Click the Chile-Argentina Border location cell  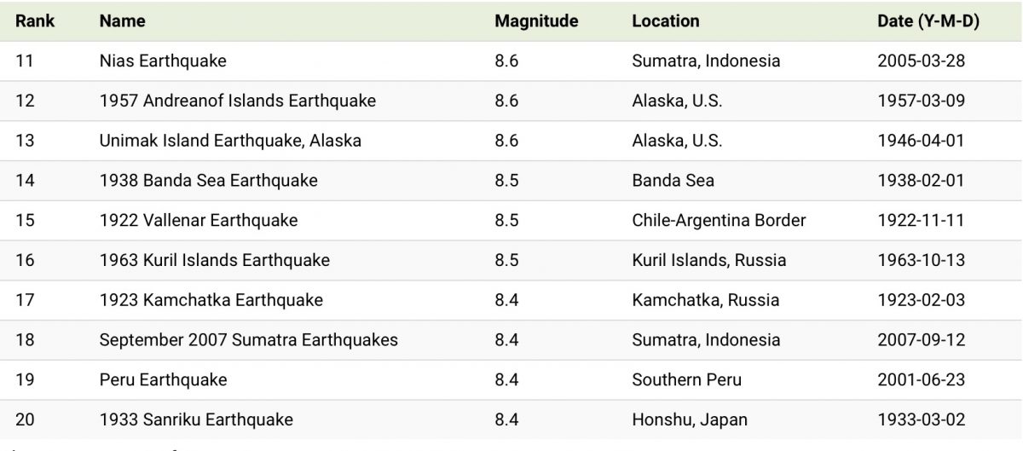719,220
